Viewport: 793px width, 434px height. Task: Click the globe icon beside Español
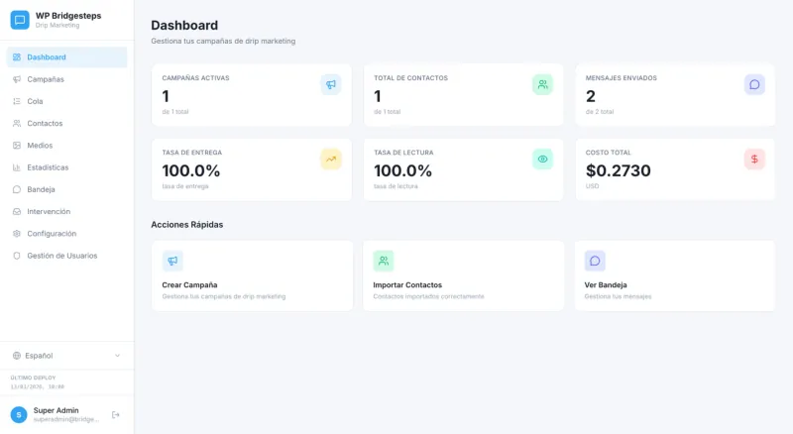pyautogui.click(x=17, y=356)
